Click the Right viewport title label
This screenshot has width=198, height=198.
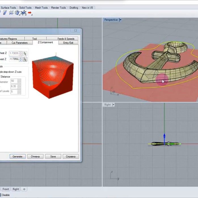click(108, 105)
